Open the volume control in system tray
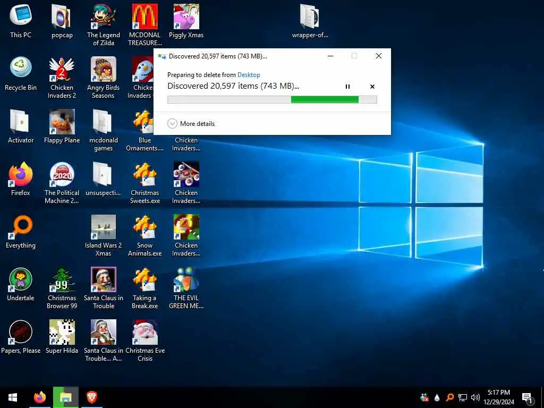The width and height of the screenshot is (544, 408). tap(475, 397)
